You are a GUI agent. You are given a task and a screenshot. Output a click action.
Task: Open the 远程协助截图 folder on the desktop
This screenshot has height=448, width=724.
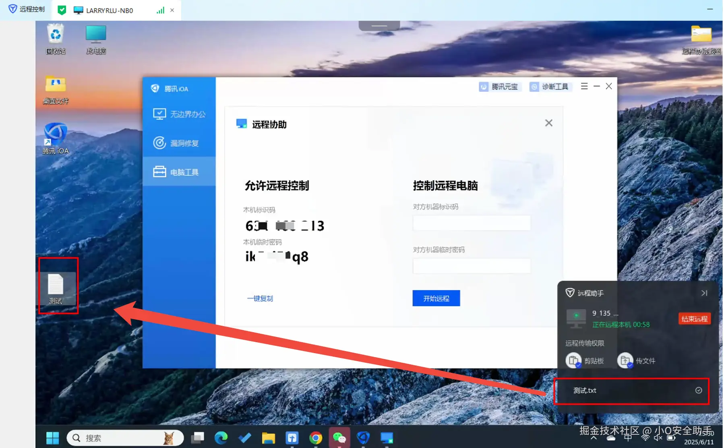coord(701,39)
